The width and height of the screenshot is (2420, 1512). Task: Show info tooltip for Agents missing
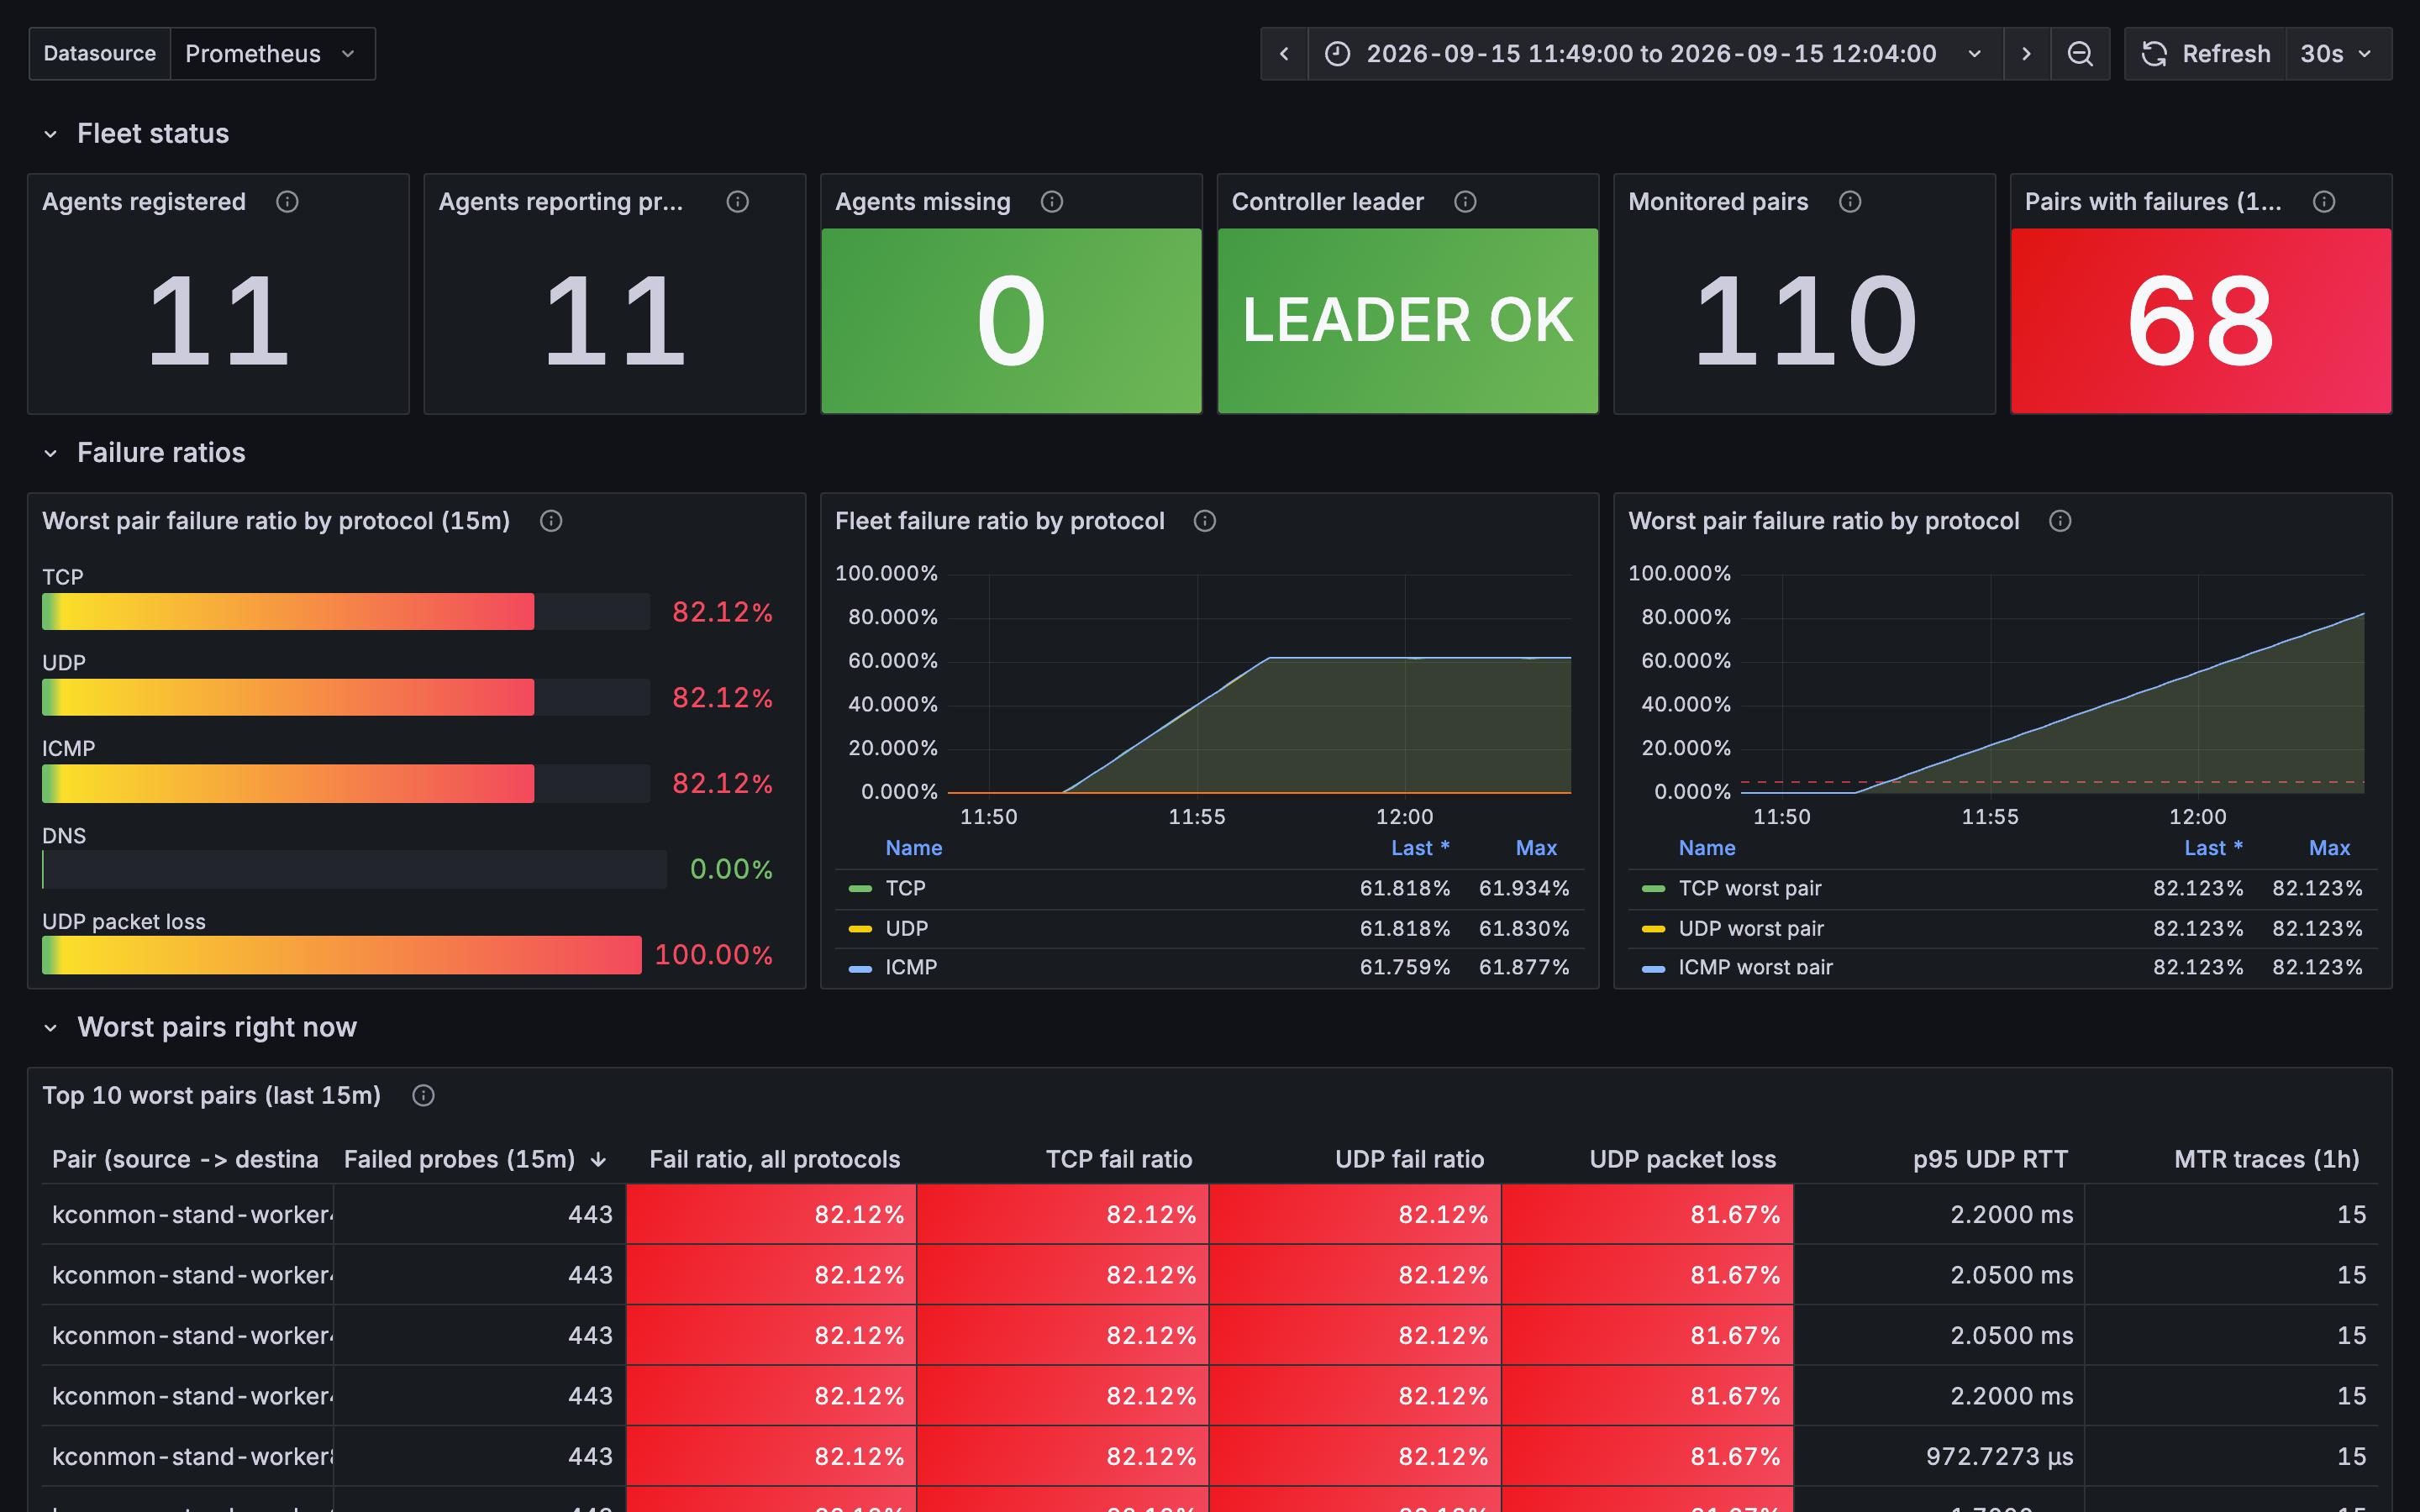pyautogui.click(x=1052, y=202)
